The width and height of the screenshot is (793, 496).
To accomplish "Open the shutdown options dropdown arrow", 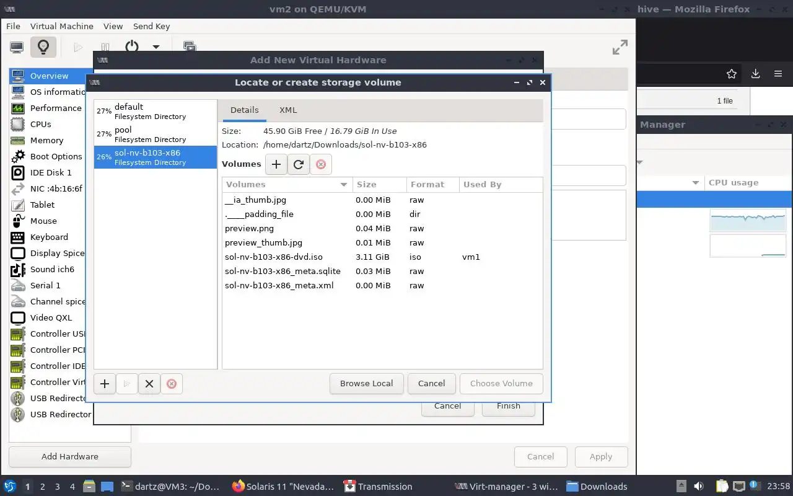I will click(156, 46).
